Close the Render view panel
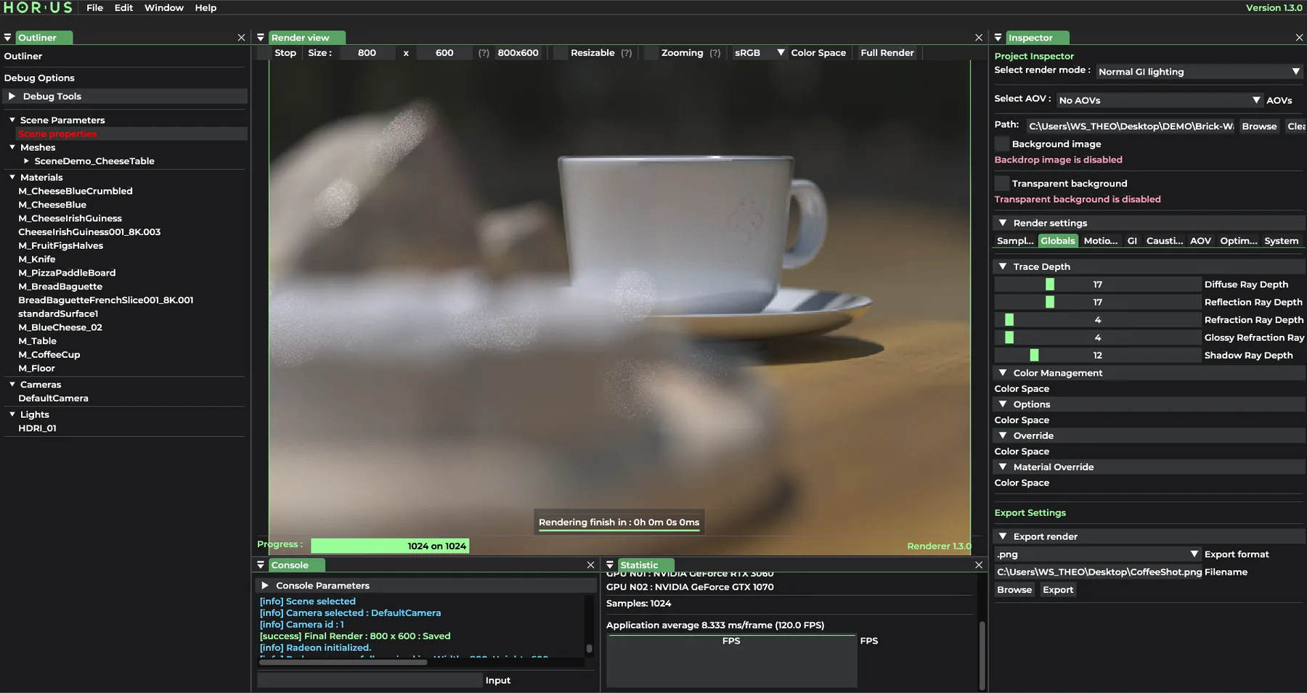This screenshot has width=1307, height=693. pyautogui.click(x=979, y=38)
